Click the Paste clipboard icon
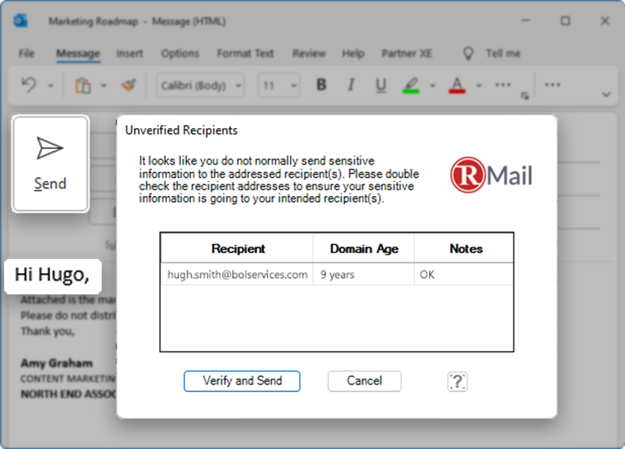This screenshot has height=449, width=625. pos(83,85)
